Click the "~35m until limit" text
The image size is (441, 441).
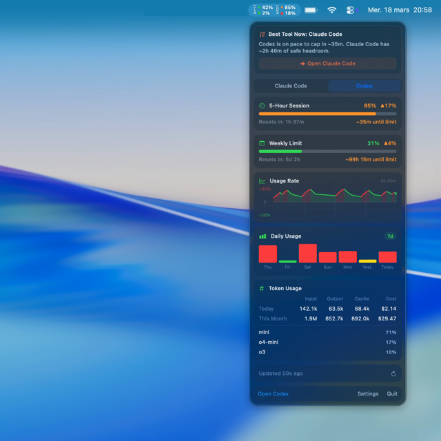(376, 122)
